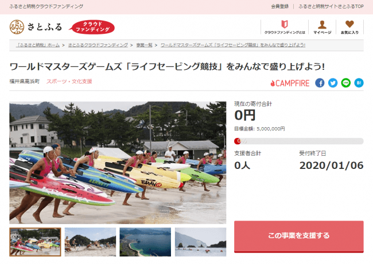Share this project on Facebook
373x264 pixels.
(x=320, y=83)
